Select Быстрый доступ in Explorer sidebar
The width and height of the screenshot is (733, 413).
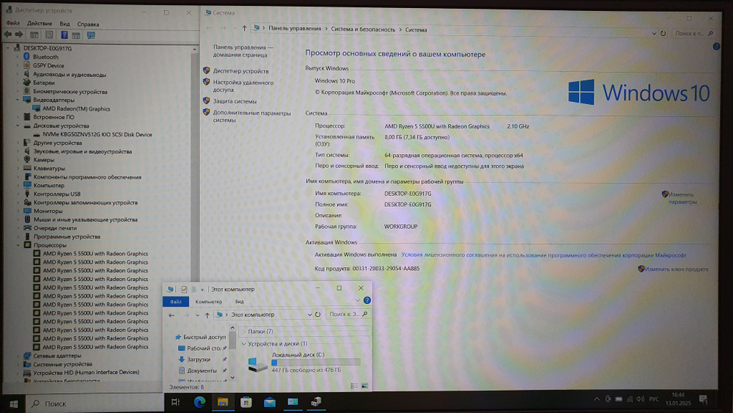[205, 337]
